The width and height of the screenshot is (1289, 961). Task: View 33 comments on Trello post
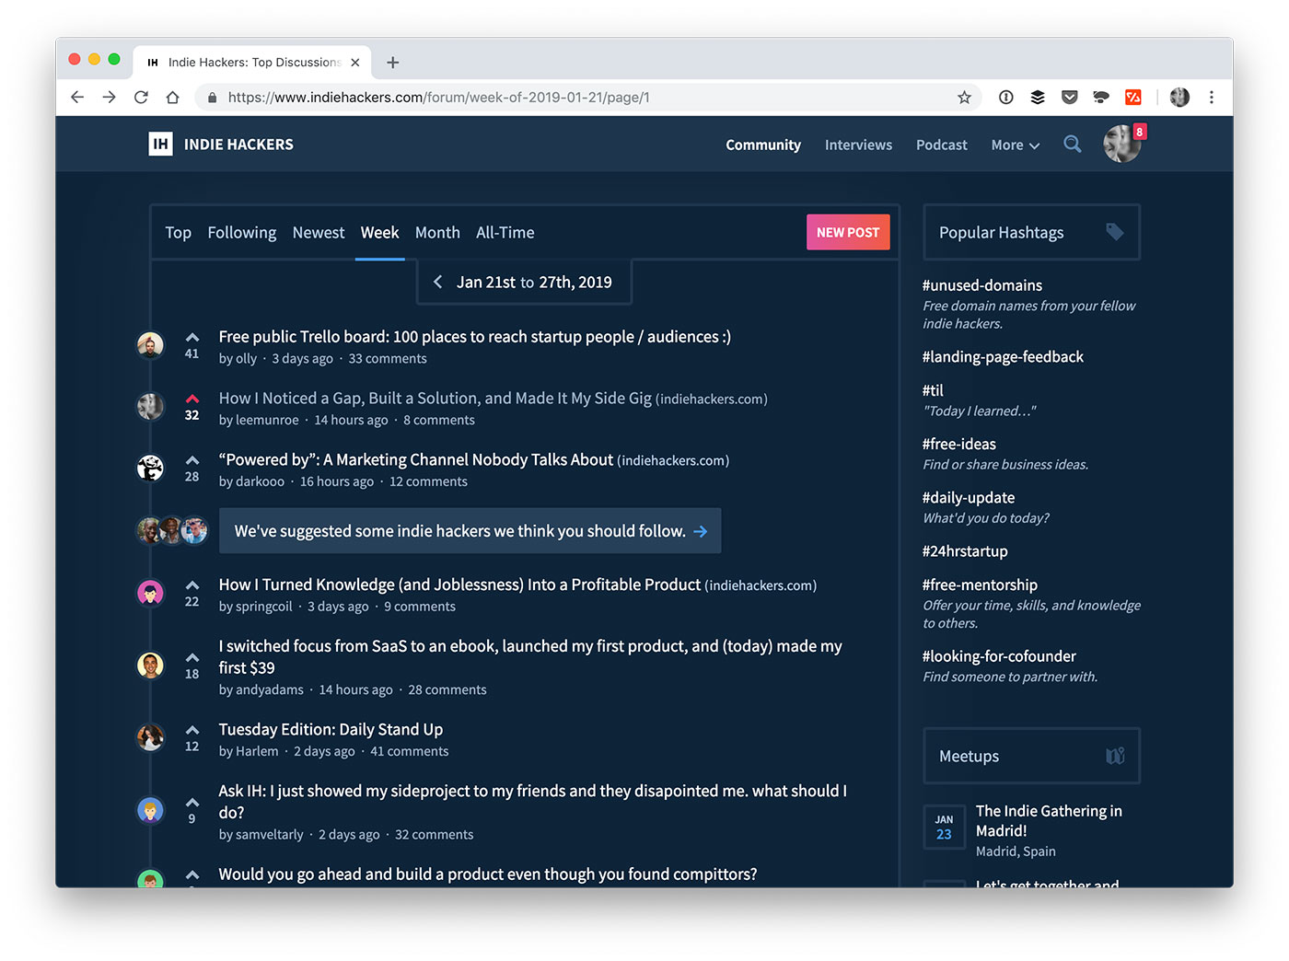[x=388, y=358]
